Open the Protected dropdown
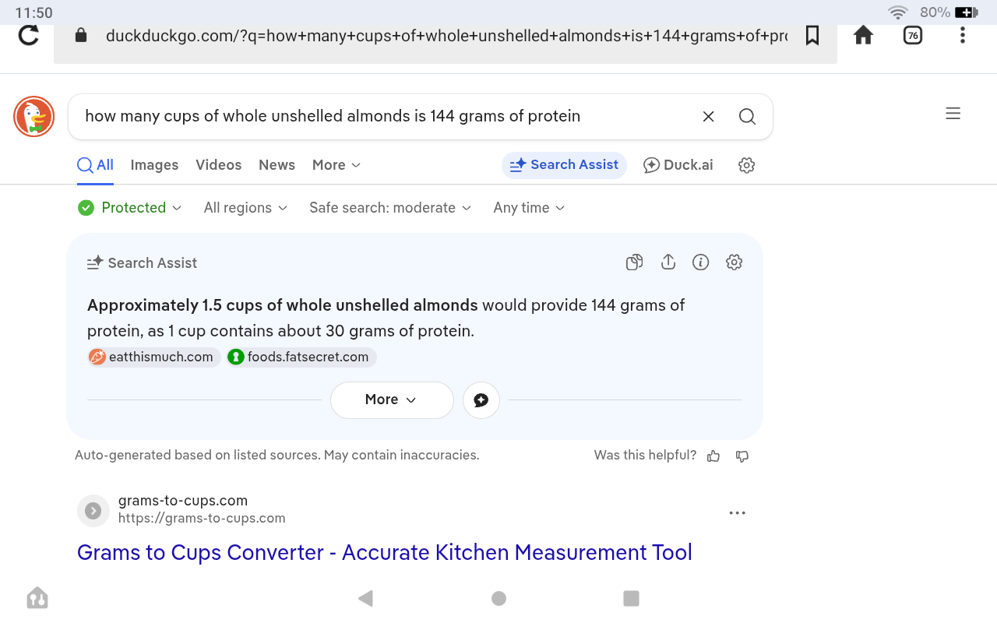 [x=130, y=208]
